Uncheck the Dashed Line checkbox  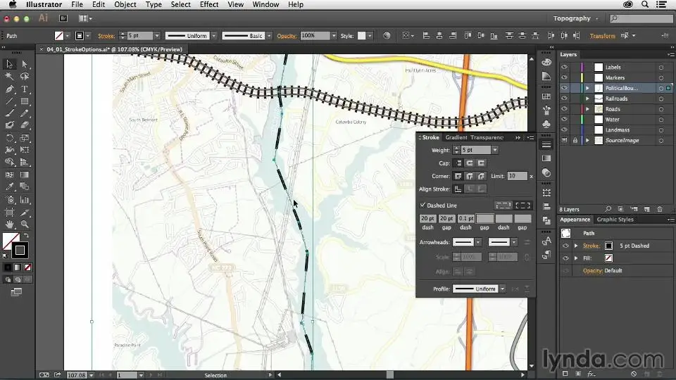pos(423,205)
